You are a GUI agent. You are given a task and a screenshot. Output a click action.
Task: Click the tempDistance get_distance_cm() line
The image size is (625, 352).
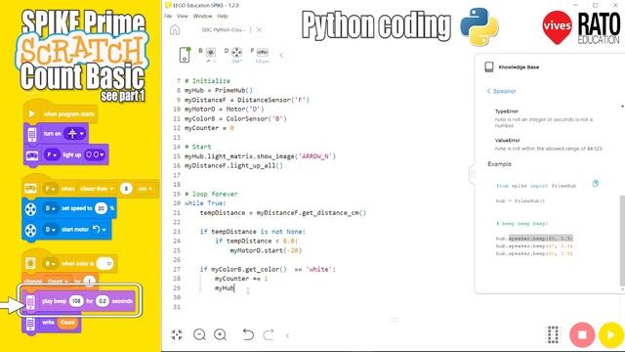pos(282,213)
